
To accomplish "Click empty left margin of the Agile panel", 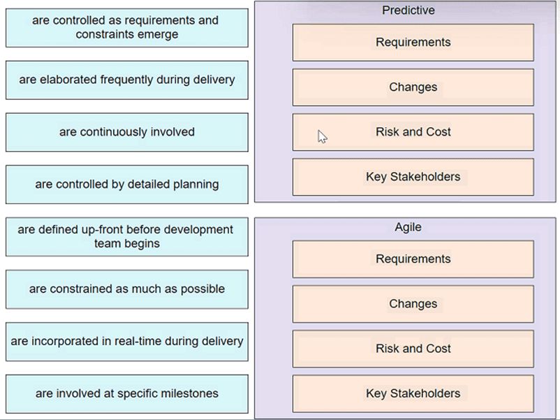I will [x=273, y=321].
